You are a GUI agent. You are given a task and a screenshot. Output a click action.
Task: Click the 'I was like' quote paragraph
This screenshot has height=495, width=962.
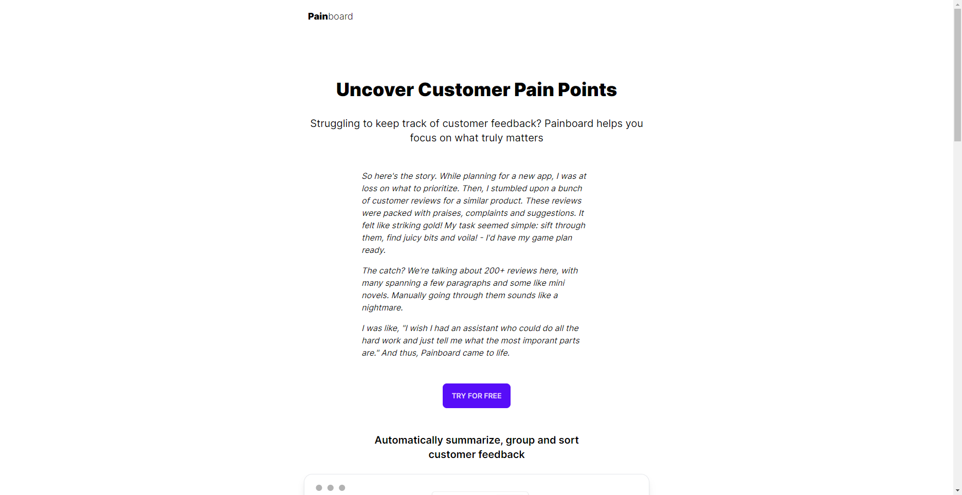[x=470, y=340]
